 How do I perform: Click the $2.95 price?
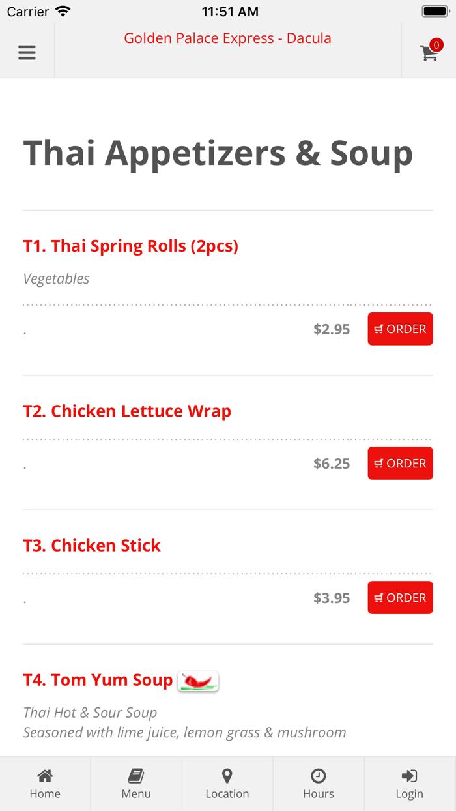(332, 329)
